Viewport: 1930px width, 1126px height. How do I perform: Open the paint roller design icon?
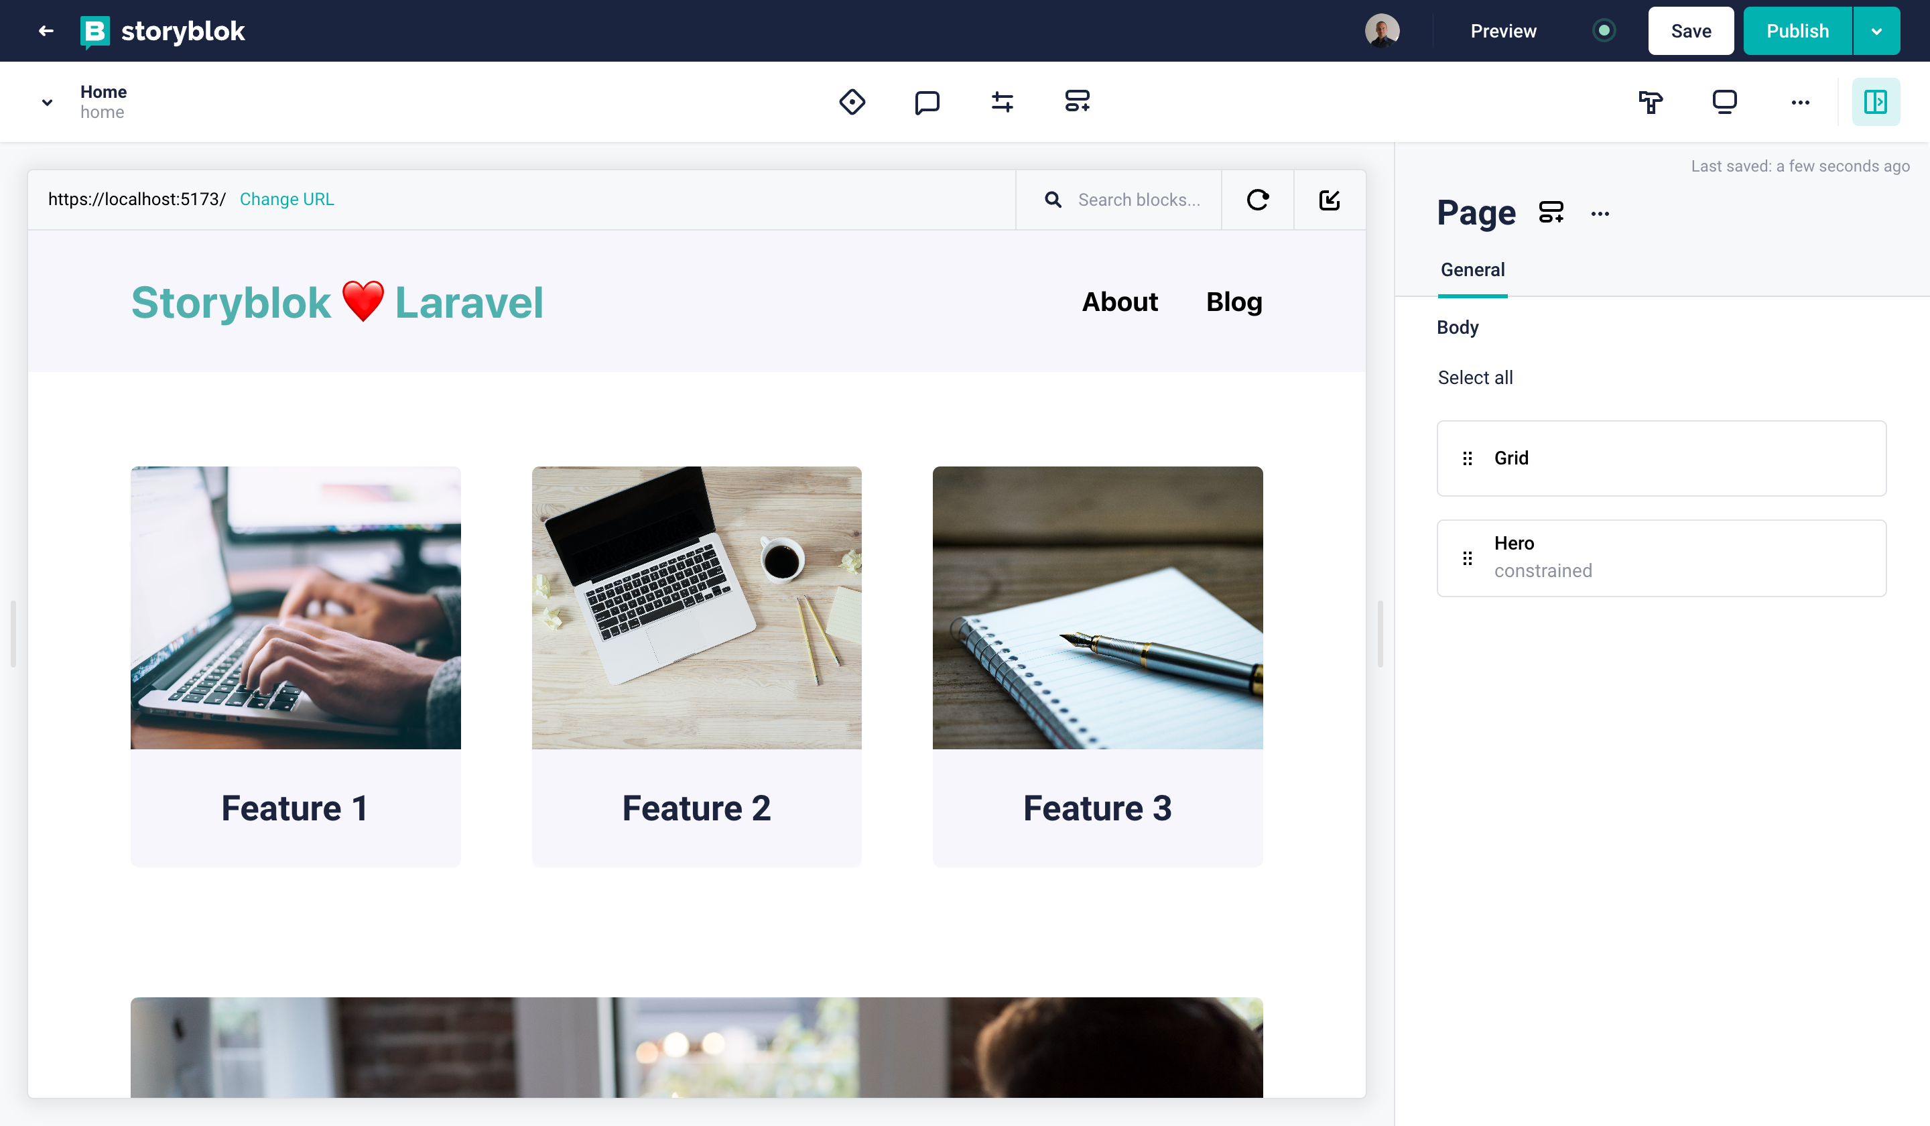tap(1650, 101)
